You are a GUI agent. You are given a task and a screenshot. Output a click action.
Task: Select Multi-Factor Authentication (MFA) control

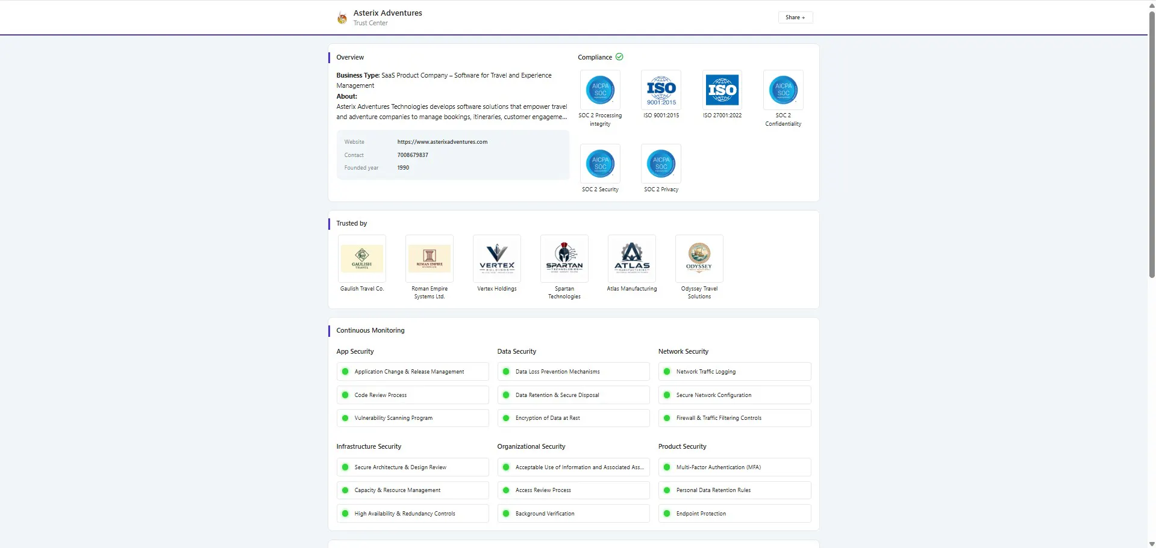pos(734,467)
